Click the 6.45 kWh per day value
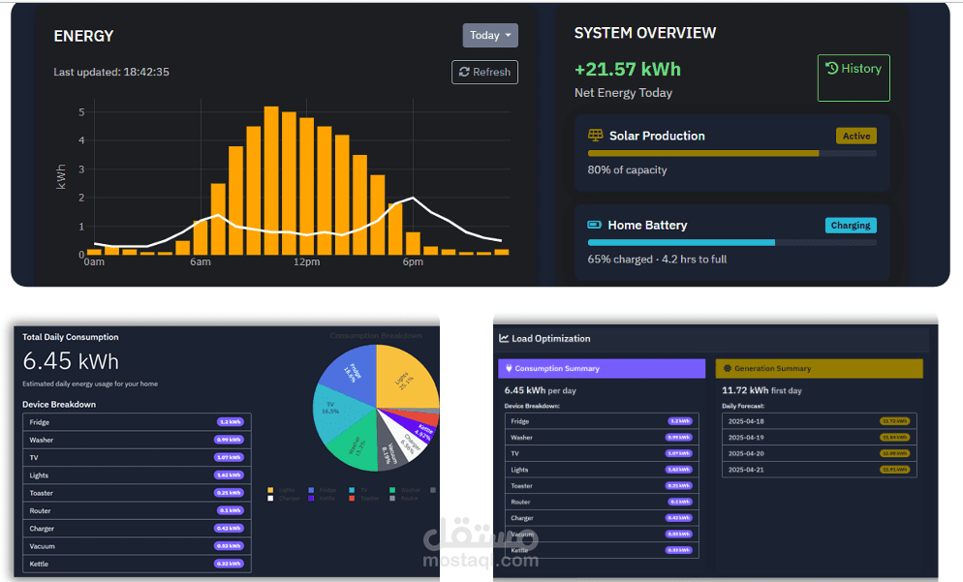963x582 pixels. [540, 390]
